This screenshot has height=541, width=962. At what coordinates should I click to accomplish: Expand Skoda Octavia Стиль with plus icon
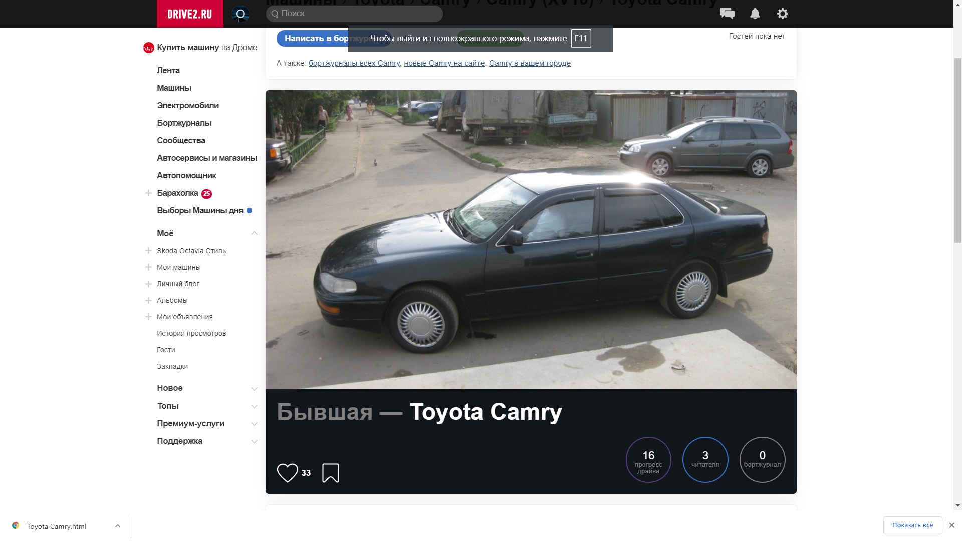point(148,251)
